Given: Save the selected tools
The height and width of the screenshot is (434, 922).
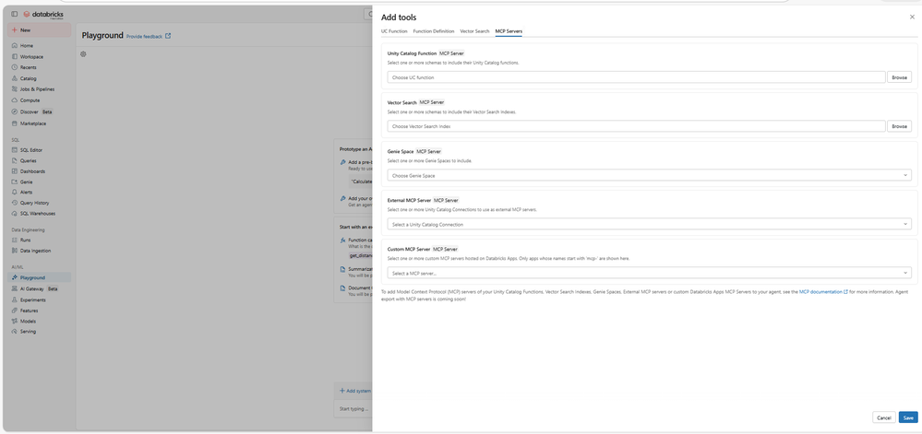Looking at the screenshot, I should point(908,417).
